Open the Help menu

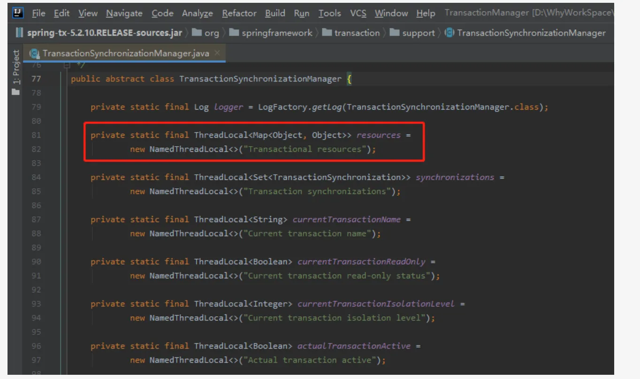click(x=426, y=14)
